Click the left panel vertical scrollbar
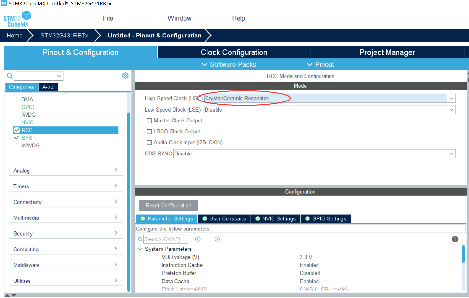 point(128,202)
